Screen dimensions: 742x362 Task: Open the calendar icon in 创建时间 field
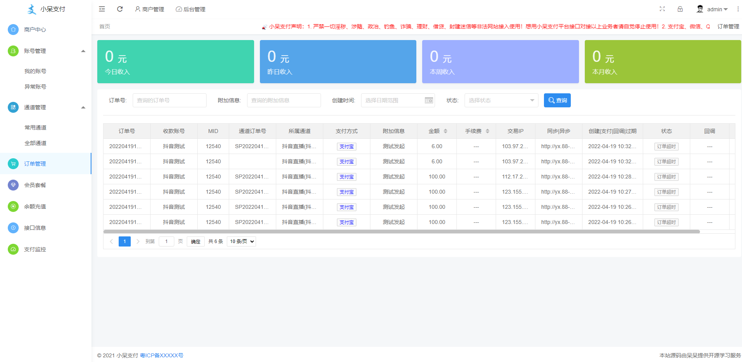tap(428, 100)
